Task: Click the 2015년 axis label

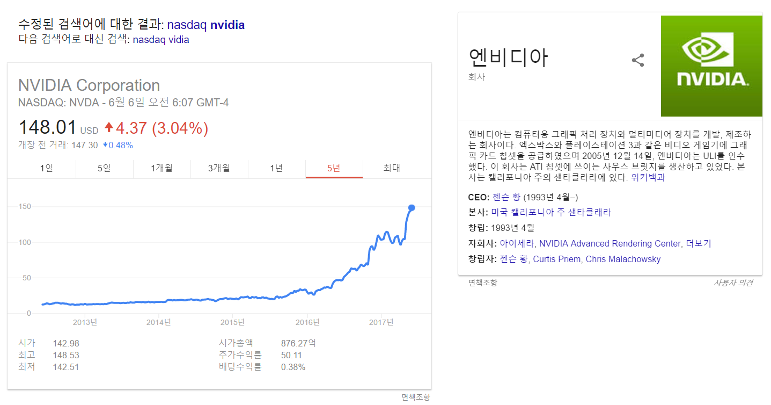Action: click(232, 322)
